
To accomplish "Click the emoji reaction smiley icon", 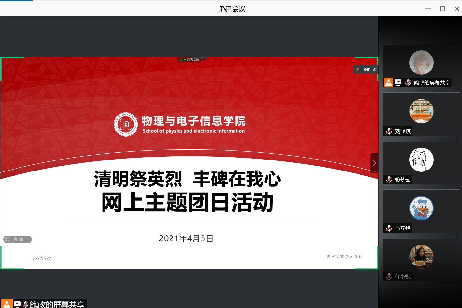I will click(15, 239).
